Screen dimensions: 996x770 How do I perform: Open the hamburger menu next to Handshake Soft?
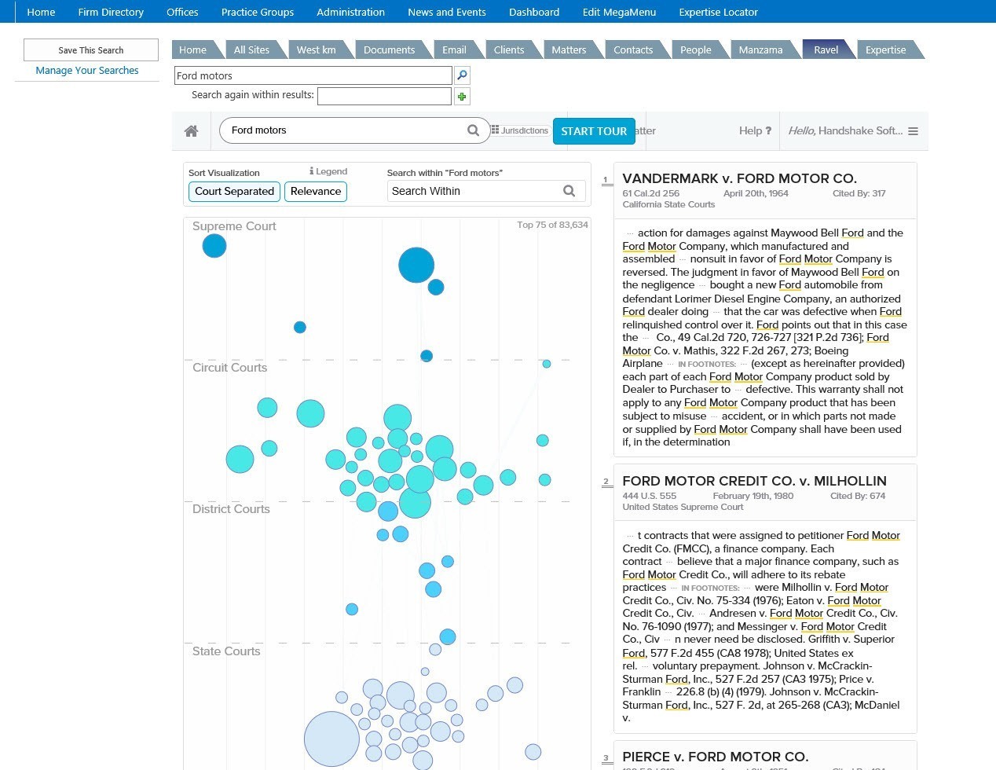[x=913, y=131]
